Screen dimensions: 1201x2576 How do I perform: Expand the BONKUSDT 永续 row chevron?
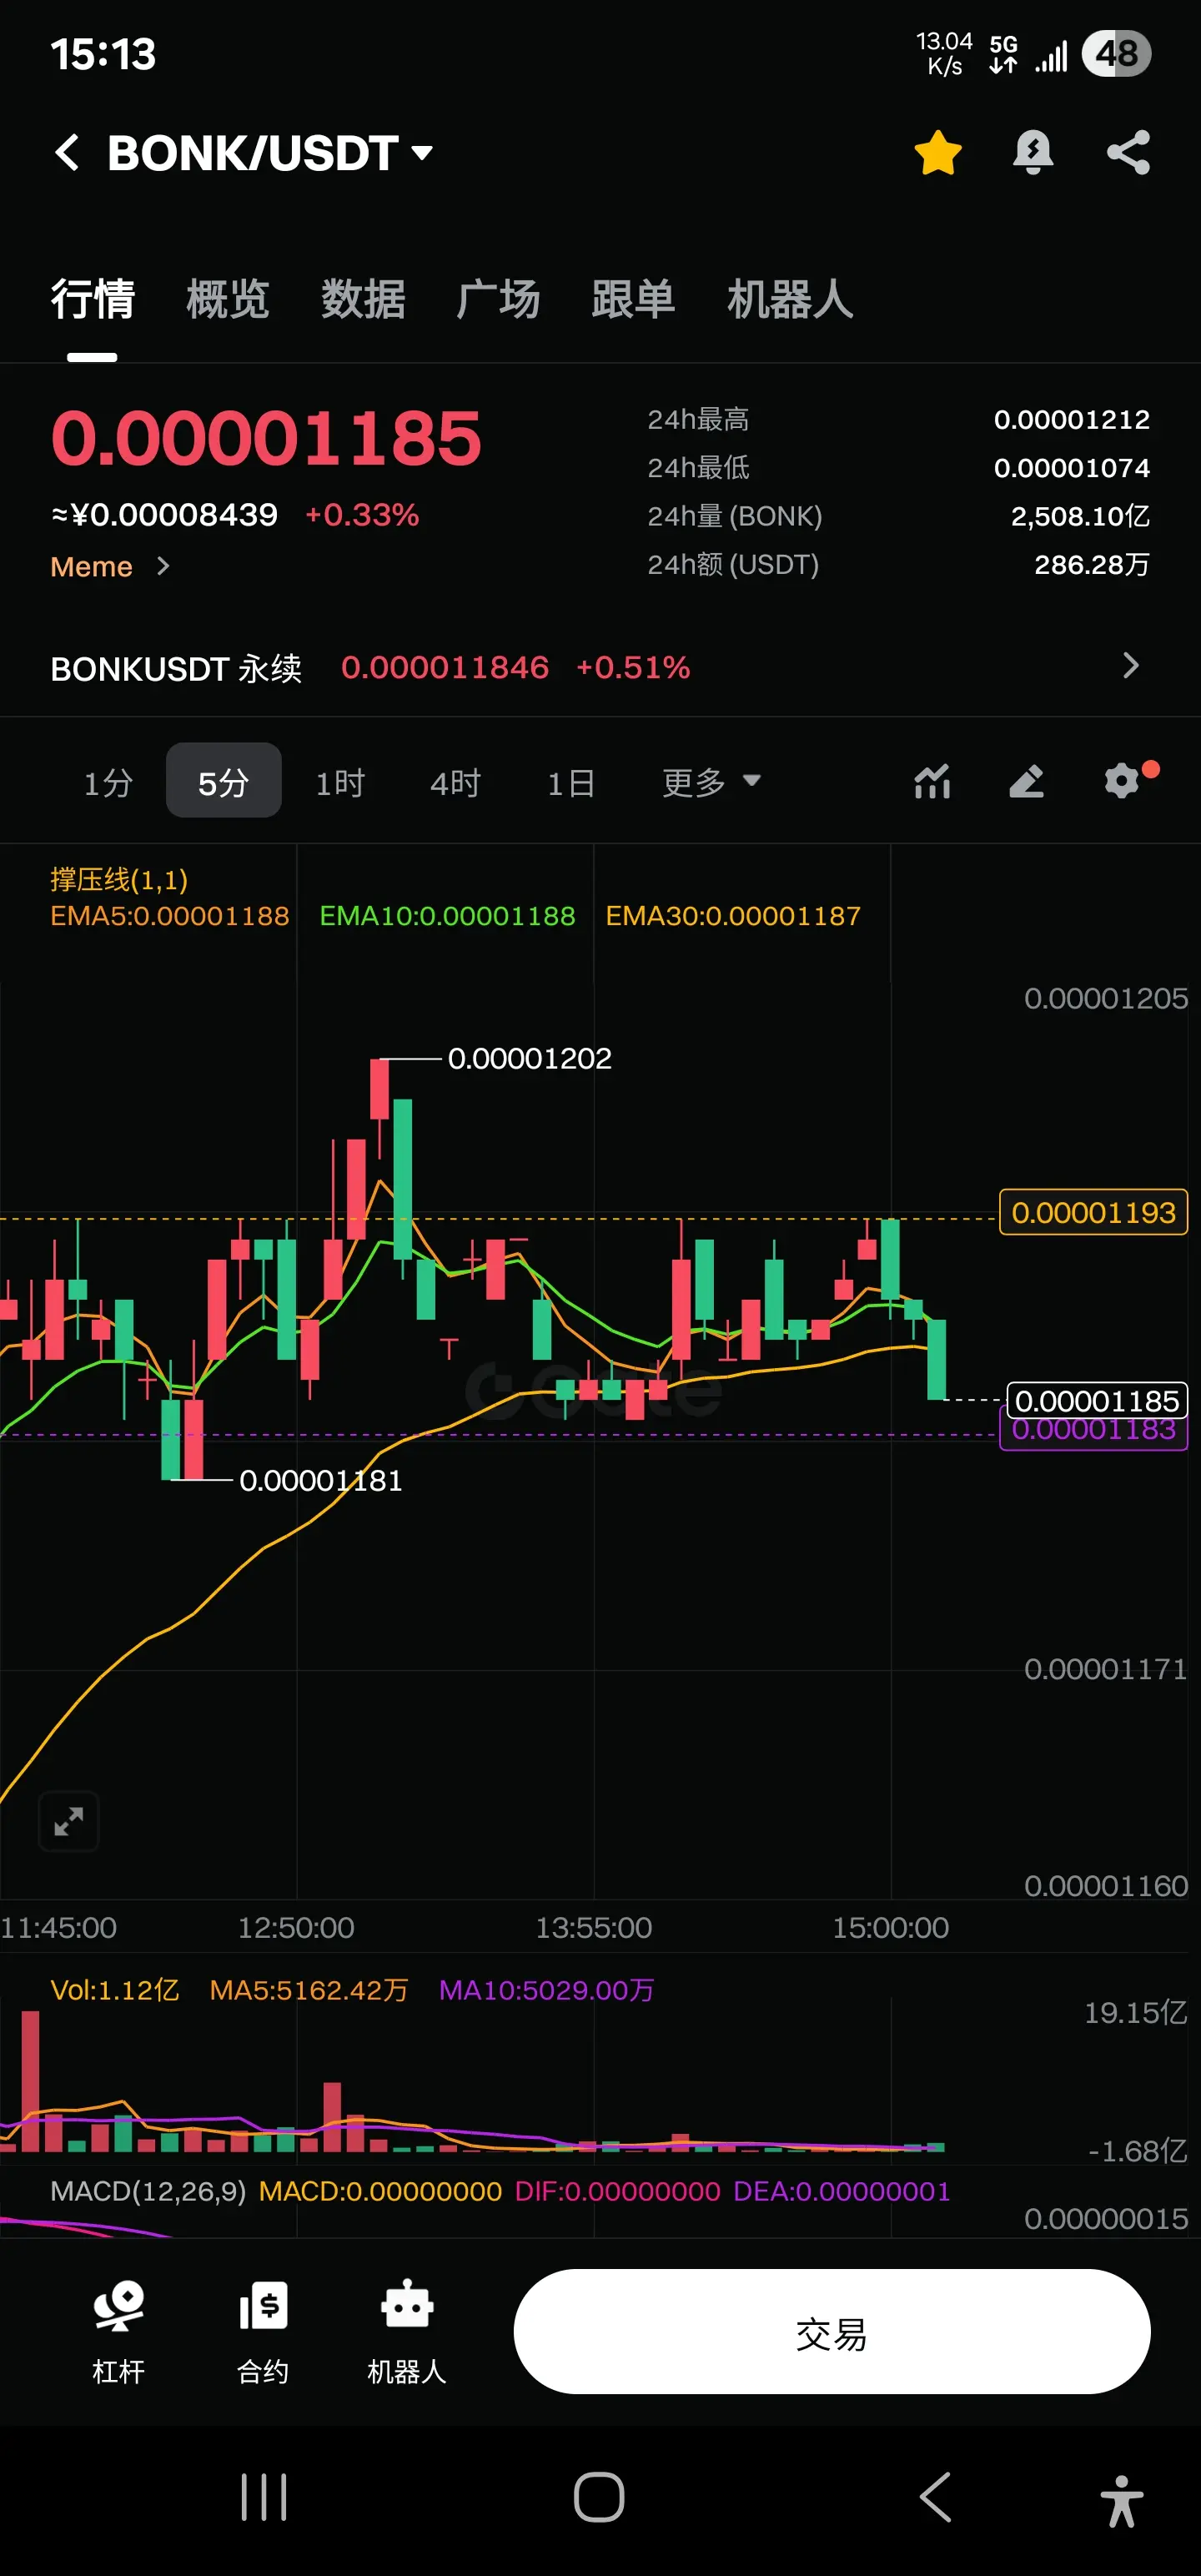click(x=1131, y=666)
